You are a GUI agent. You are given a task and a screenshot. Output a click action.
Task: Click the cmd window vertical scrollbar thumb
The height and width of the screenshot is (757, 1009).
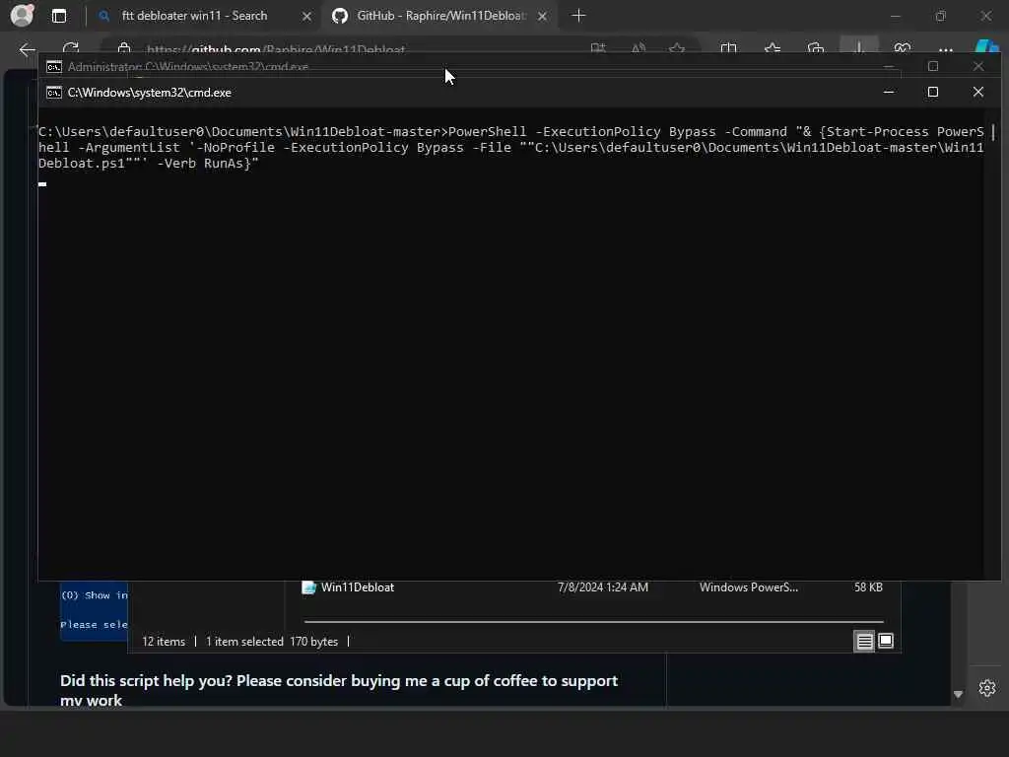point(993,133)
